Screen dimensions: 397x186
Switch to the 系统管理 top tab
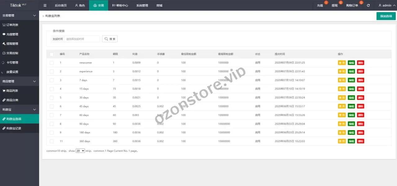pos(142,5)
